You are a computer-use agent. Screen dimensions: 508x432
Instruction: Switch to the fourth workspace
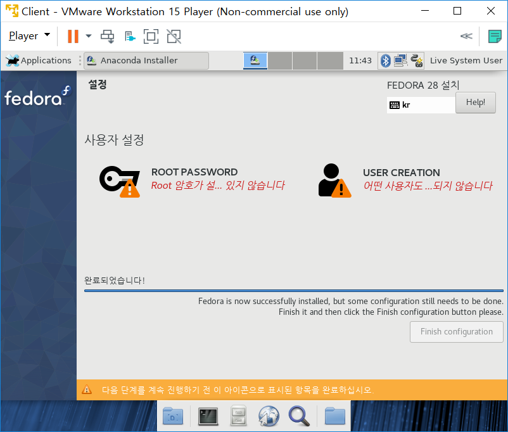330,61
